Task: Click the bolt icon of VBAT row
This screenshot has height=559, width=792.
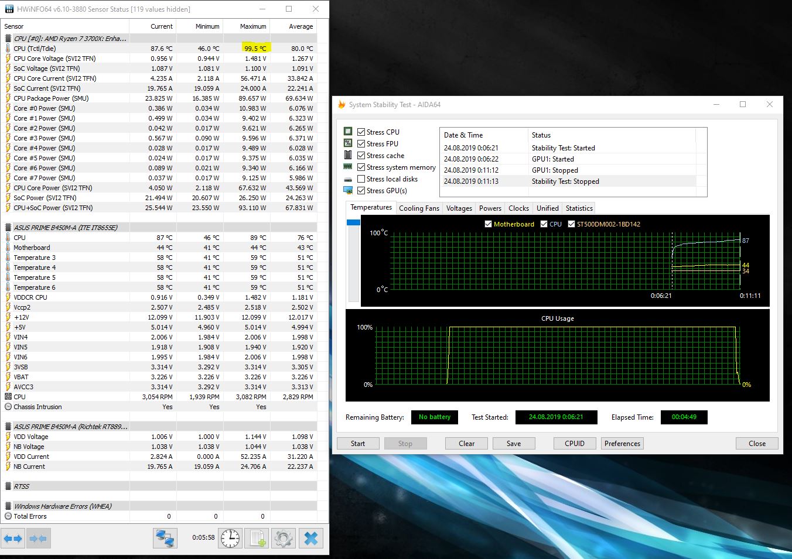Action: coord(8,377)
